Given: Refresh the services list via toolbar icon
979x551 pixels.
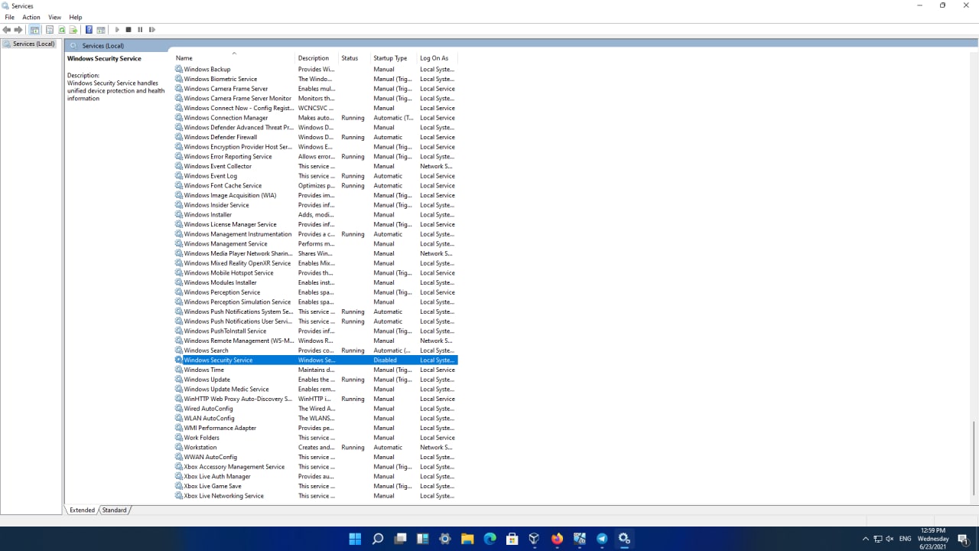Looking at the screenshot, I should click(61, 30).
